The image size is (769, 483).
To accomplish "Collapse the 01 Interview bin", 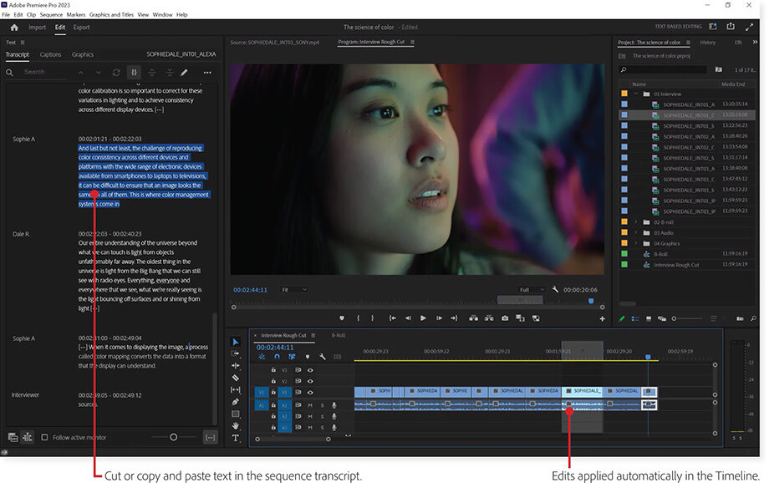I will pyautogui.click(x=635, y=94).
